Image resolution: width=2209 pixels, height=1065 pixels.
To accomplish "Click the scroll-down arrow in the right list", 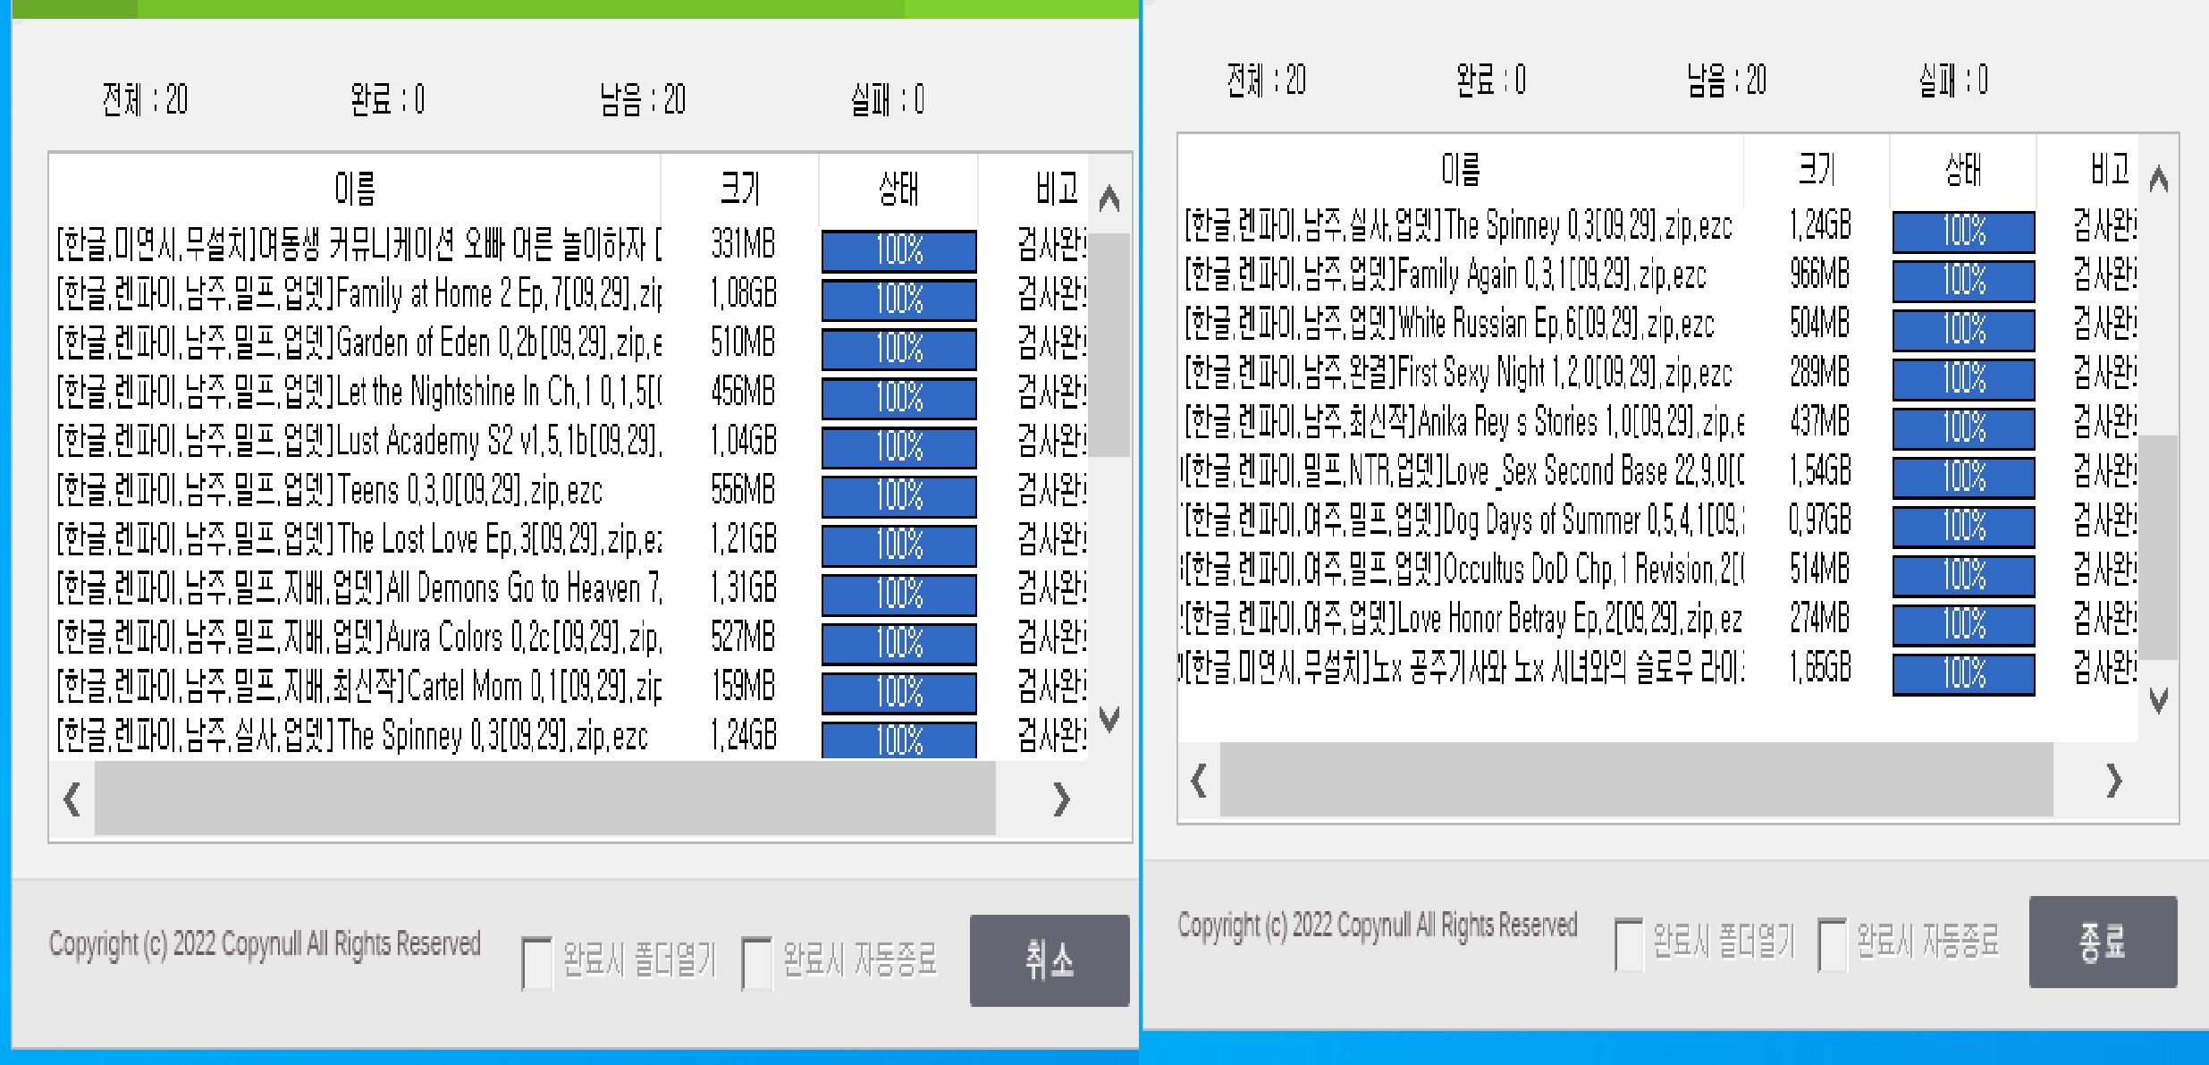I will (2161, 702).
